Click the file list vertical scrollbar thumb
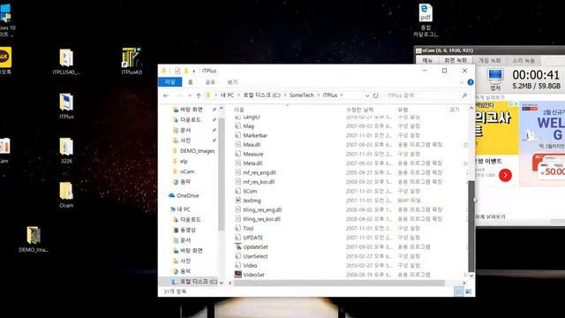 (471, 226)
